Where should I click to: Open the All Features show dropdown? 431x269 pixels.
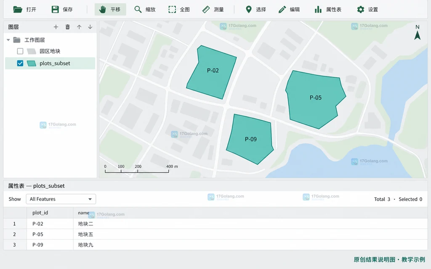[x=61, y=199]
